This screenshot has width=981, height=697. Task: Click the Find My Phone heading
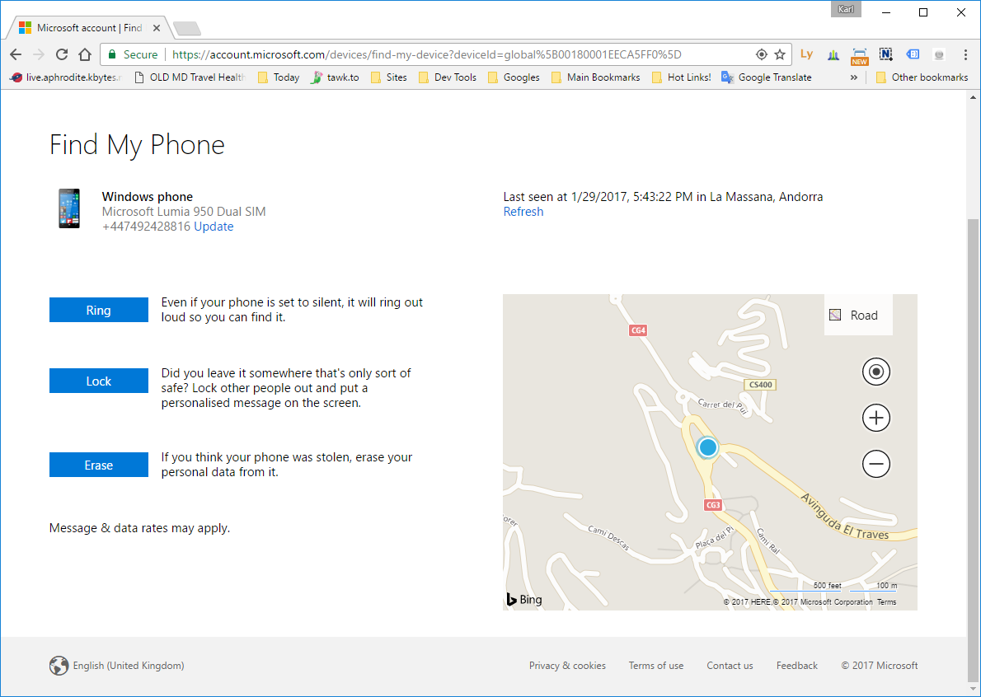coord(137,145)
